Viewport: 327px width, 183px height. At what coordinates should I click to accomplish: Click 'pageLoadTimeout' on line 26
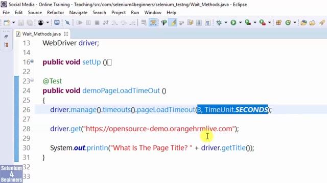(166, 110)
